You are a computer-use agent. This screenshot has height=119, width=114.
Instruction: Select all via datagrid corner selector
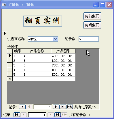coord(10,51)
